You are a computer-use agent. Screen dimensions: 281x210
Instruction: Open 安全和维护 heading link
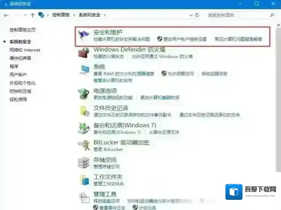(108, 32)
